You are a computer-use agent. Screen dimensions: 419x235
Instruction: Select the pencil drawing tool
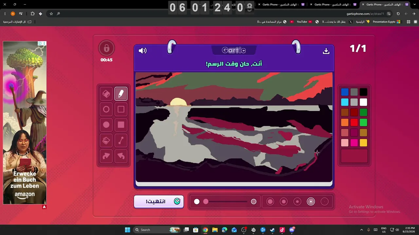(121, 94)
